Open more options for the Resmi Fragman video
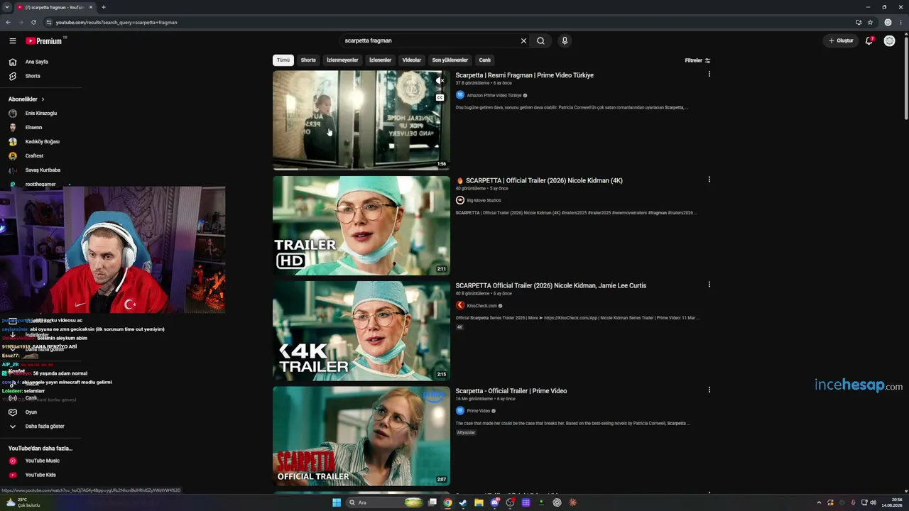The width and height of the screenshot is (909, 511). point(709,74)
